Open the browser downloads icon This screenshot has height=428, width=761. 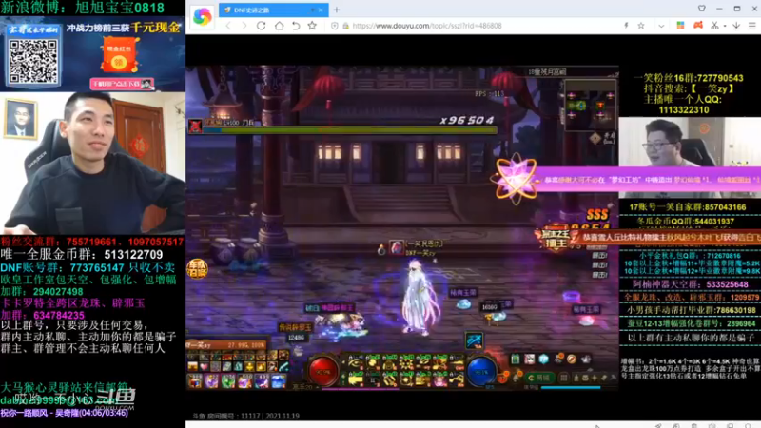(736, 26)
